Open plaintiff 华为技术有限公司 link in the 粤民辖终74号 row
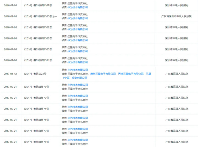Image resolution: width=198 pixels, height=147 pixels. 78,140
